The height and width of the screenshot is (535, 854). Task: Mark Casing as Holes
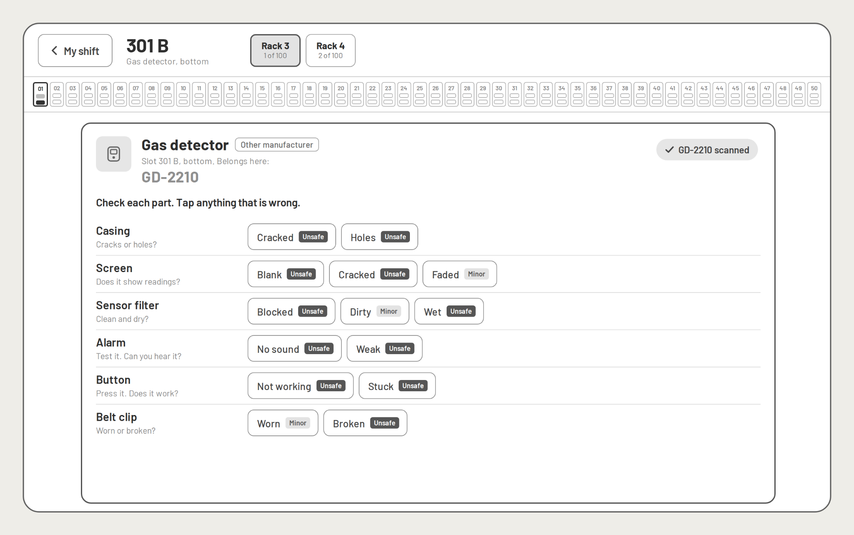(379, 237)
